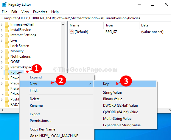
Task: Select the Notifications folder icon
Action: pyautogui.click(x=7, y=56)
